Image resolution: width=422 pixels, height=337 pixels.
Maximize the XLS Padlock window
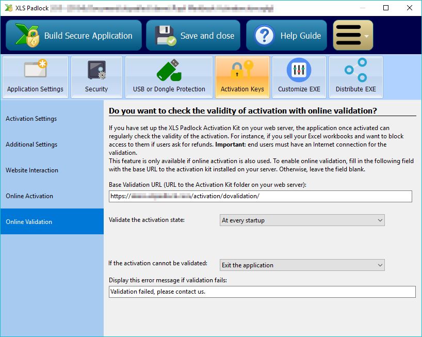(x=386, y=8)
